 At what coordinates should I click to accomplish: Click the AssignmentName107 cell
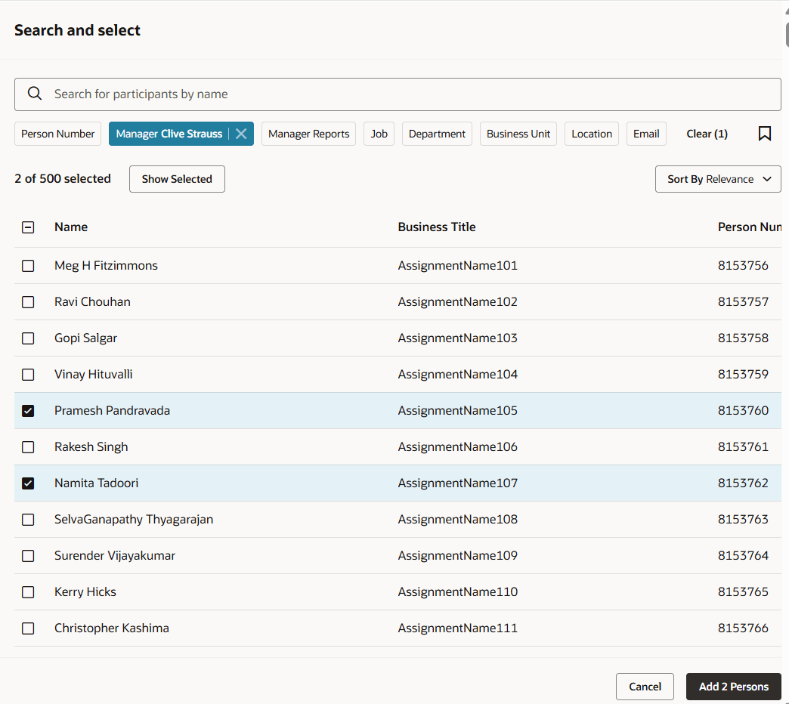(457, 483)
